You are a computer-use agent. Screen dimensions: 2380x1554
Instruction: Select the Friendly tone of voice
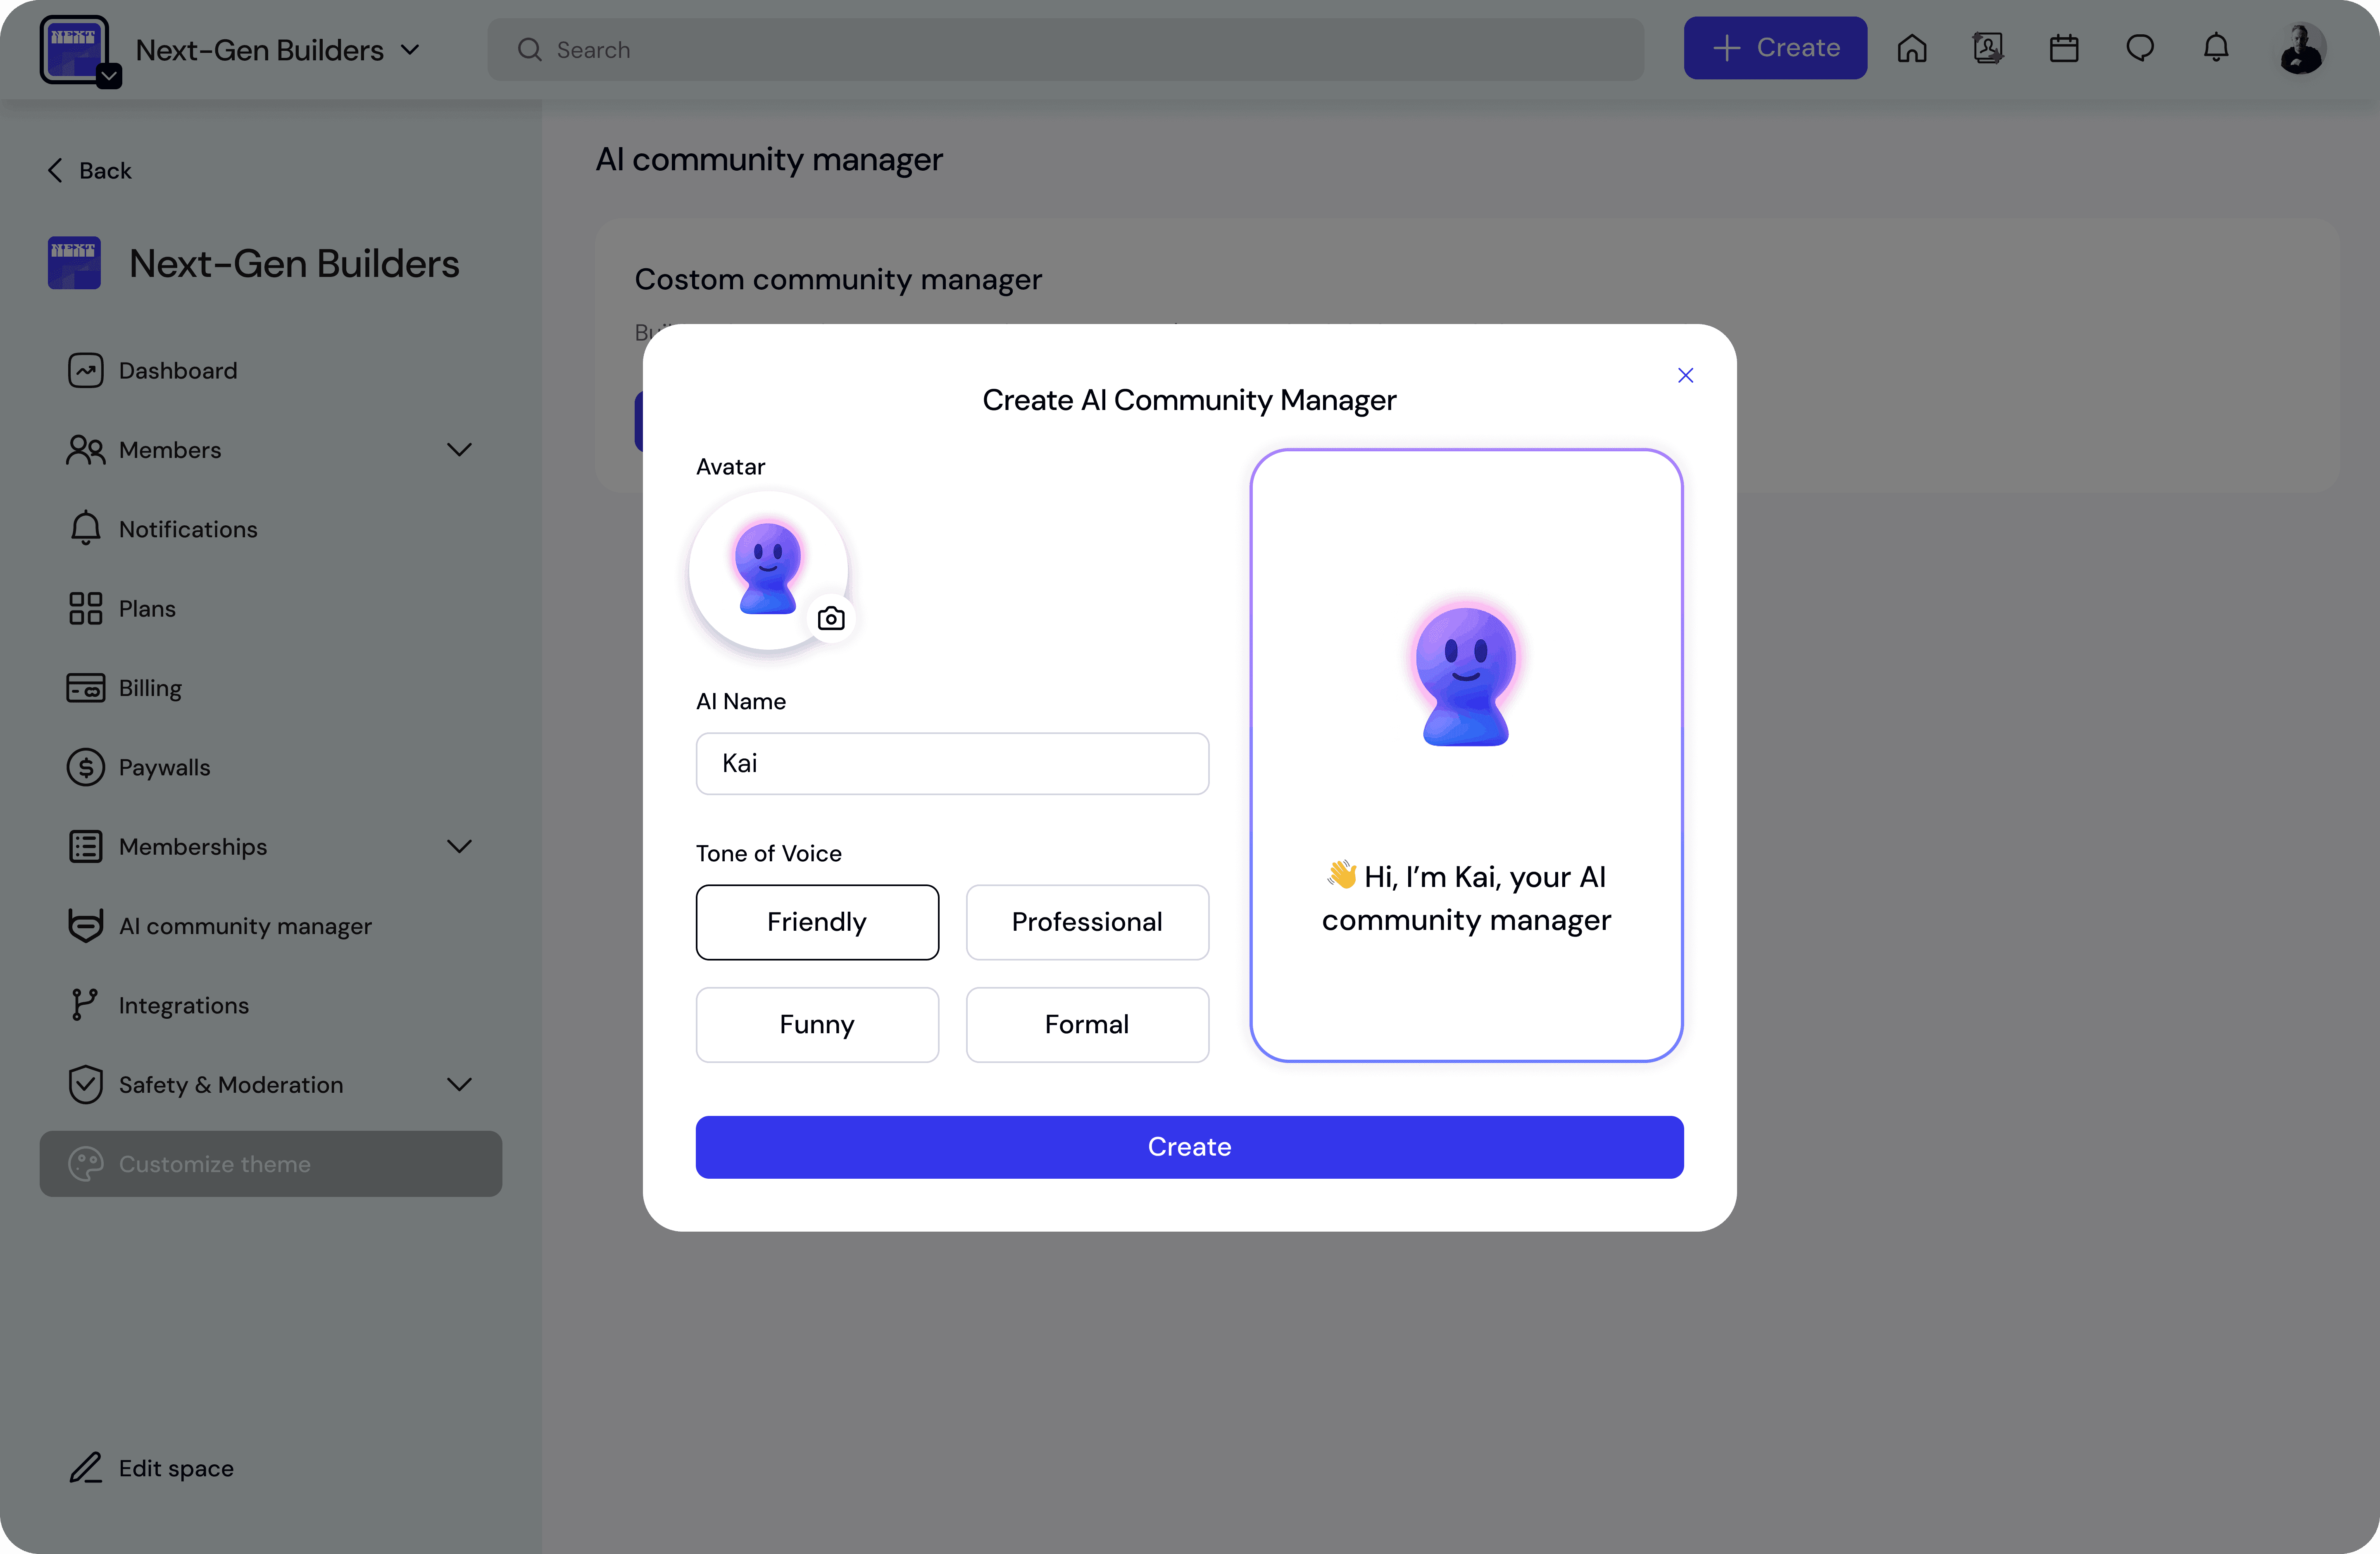[817, 922]
